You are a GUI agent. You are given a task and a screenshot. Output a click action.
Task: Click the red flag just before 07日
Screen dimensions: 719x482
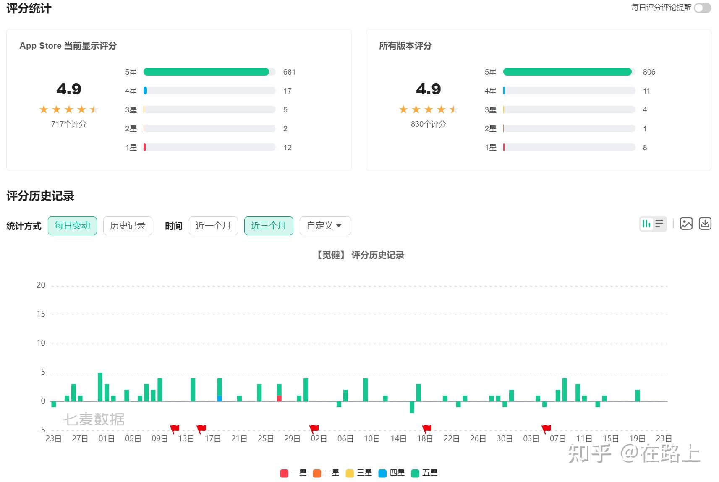tap(546, 429)
